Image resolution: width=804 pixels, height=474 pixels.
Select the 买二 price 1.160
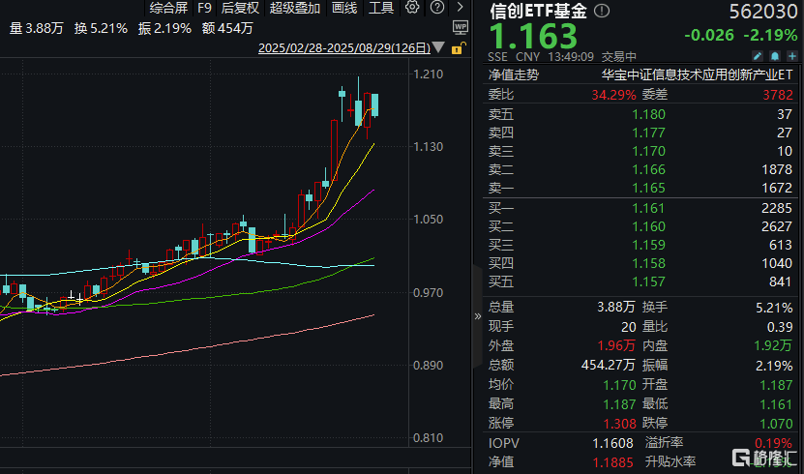[648, 226]
